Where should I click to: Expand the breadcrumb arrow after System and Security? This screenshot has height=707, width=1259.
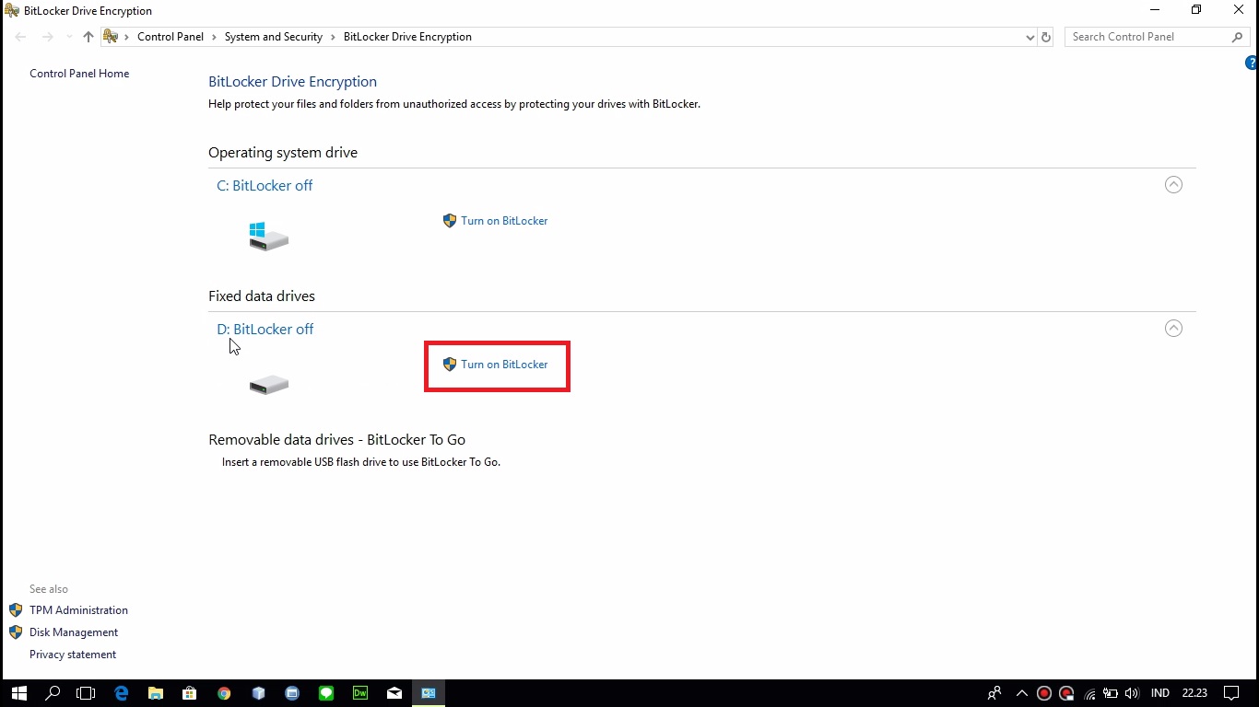pos(333,37)
